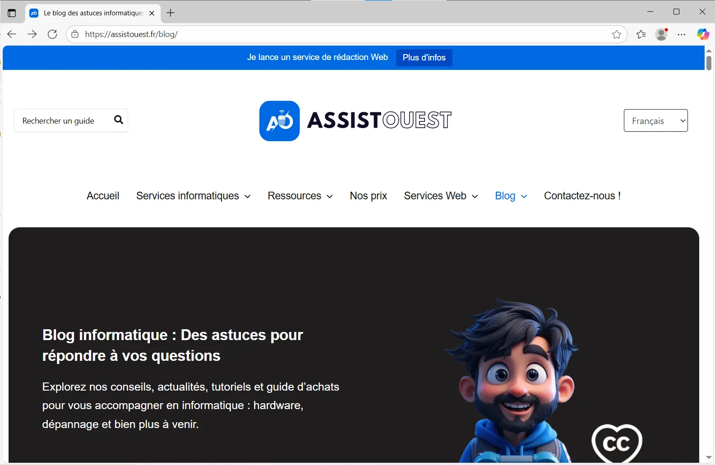View site information lock icon

[x=75, y=34]
